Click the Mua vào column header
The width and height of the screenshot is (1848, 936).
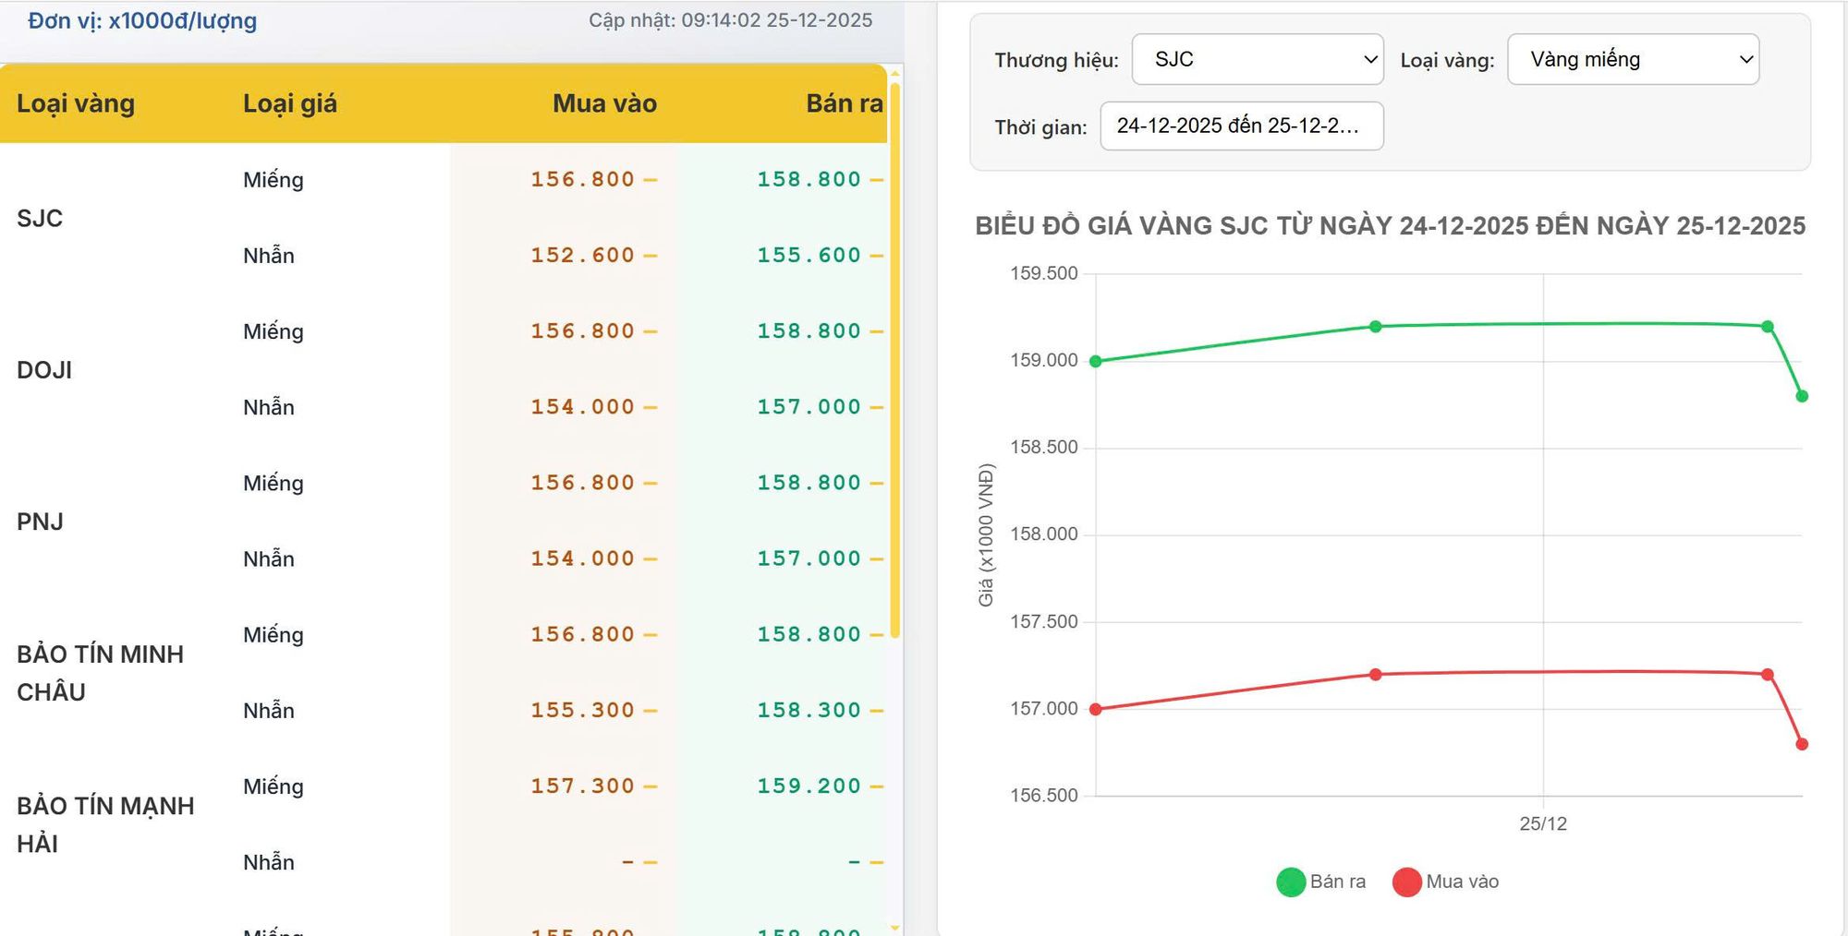click(604, 103)
